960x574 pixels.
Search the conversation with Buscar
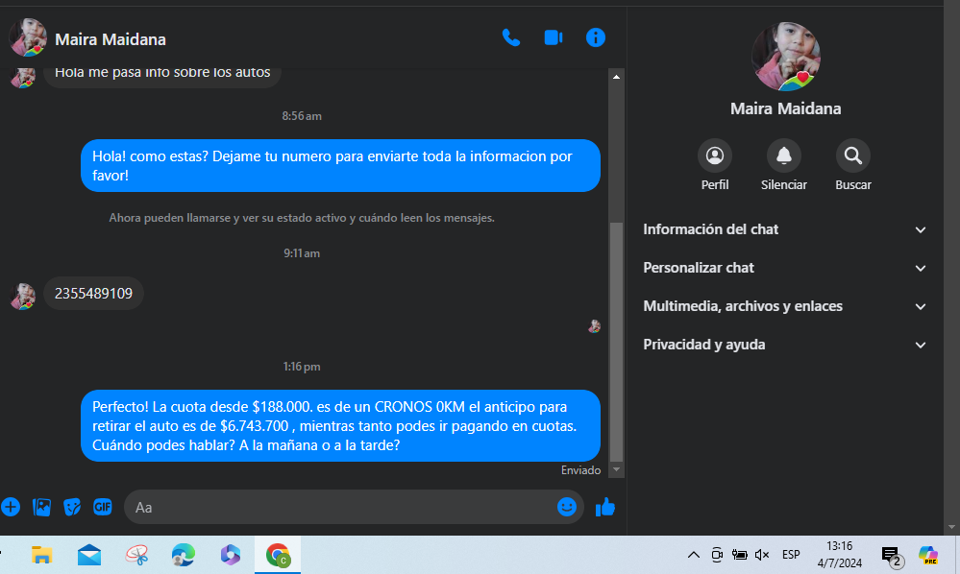coord(853,155)
